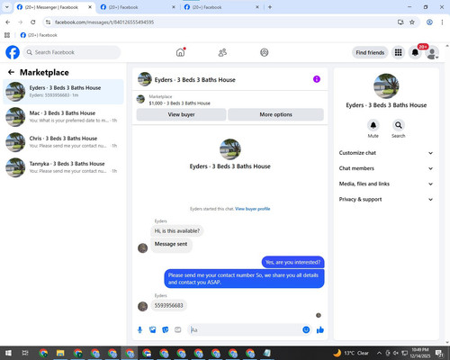Expand Chat members section
This screenshot has height=360, width=450.
point(386,168)
